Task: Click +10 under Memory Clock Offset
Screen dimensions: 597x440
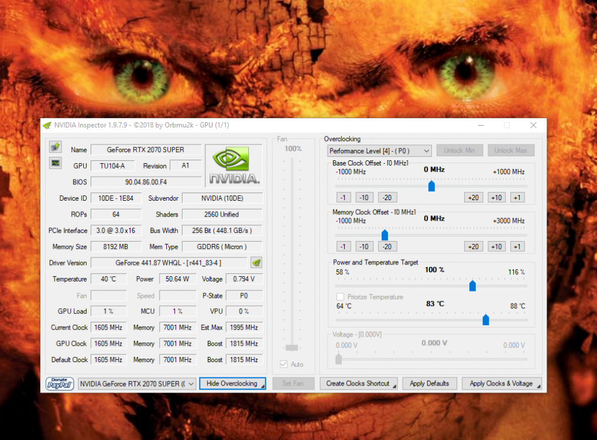Action: coord(496,247)
